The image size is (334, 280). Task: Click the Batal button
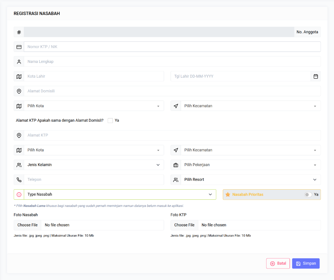278,263
